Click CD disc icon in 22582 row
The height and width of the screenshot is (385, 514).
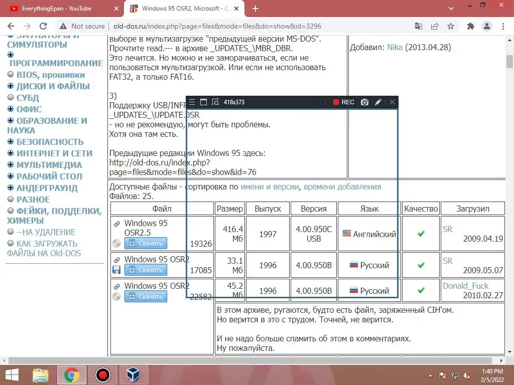(116, 296)
